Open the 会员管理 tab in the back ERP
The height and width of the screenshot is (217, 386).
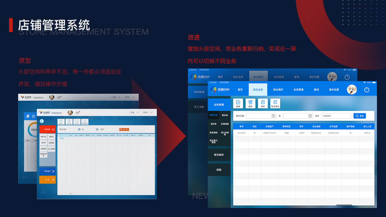pyautogui.click(x=279, y=77)
